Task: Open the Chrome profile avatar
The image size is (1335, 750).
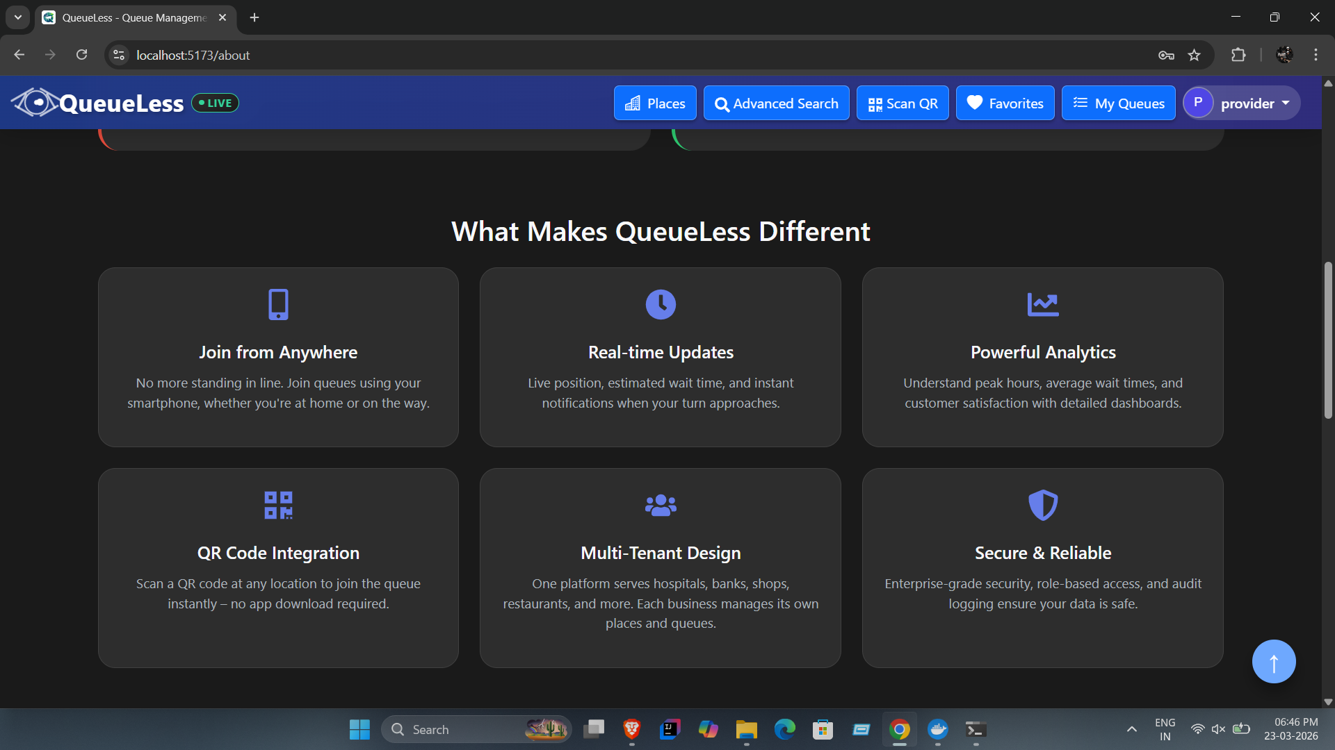Action: 1284,55
